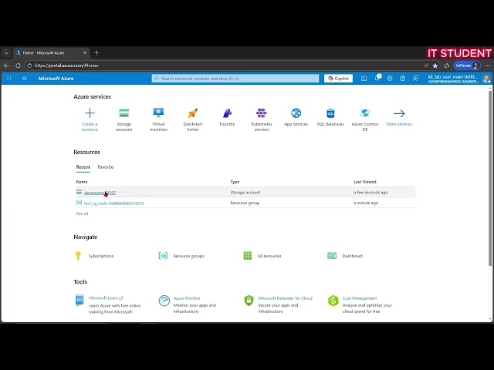This screenshot has width=494, height=370.
Task: Click the Microsoft Azure home title
Action: (x=56, y=79)
